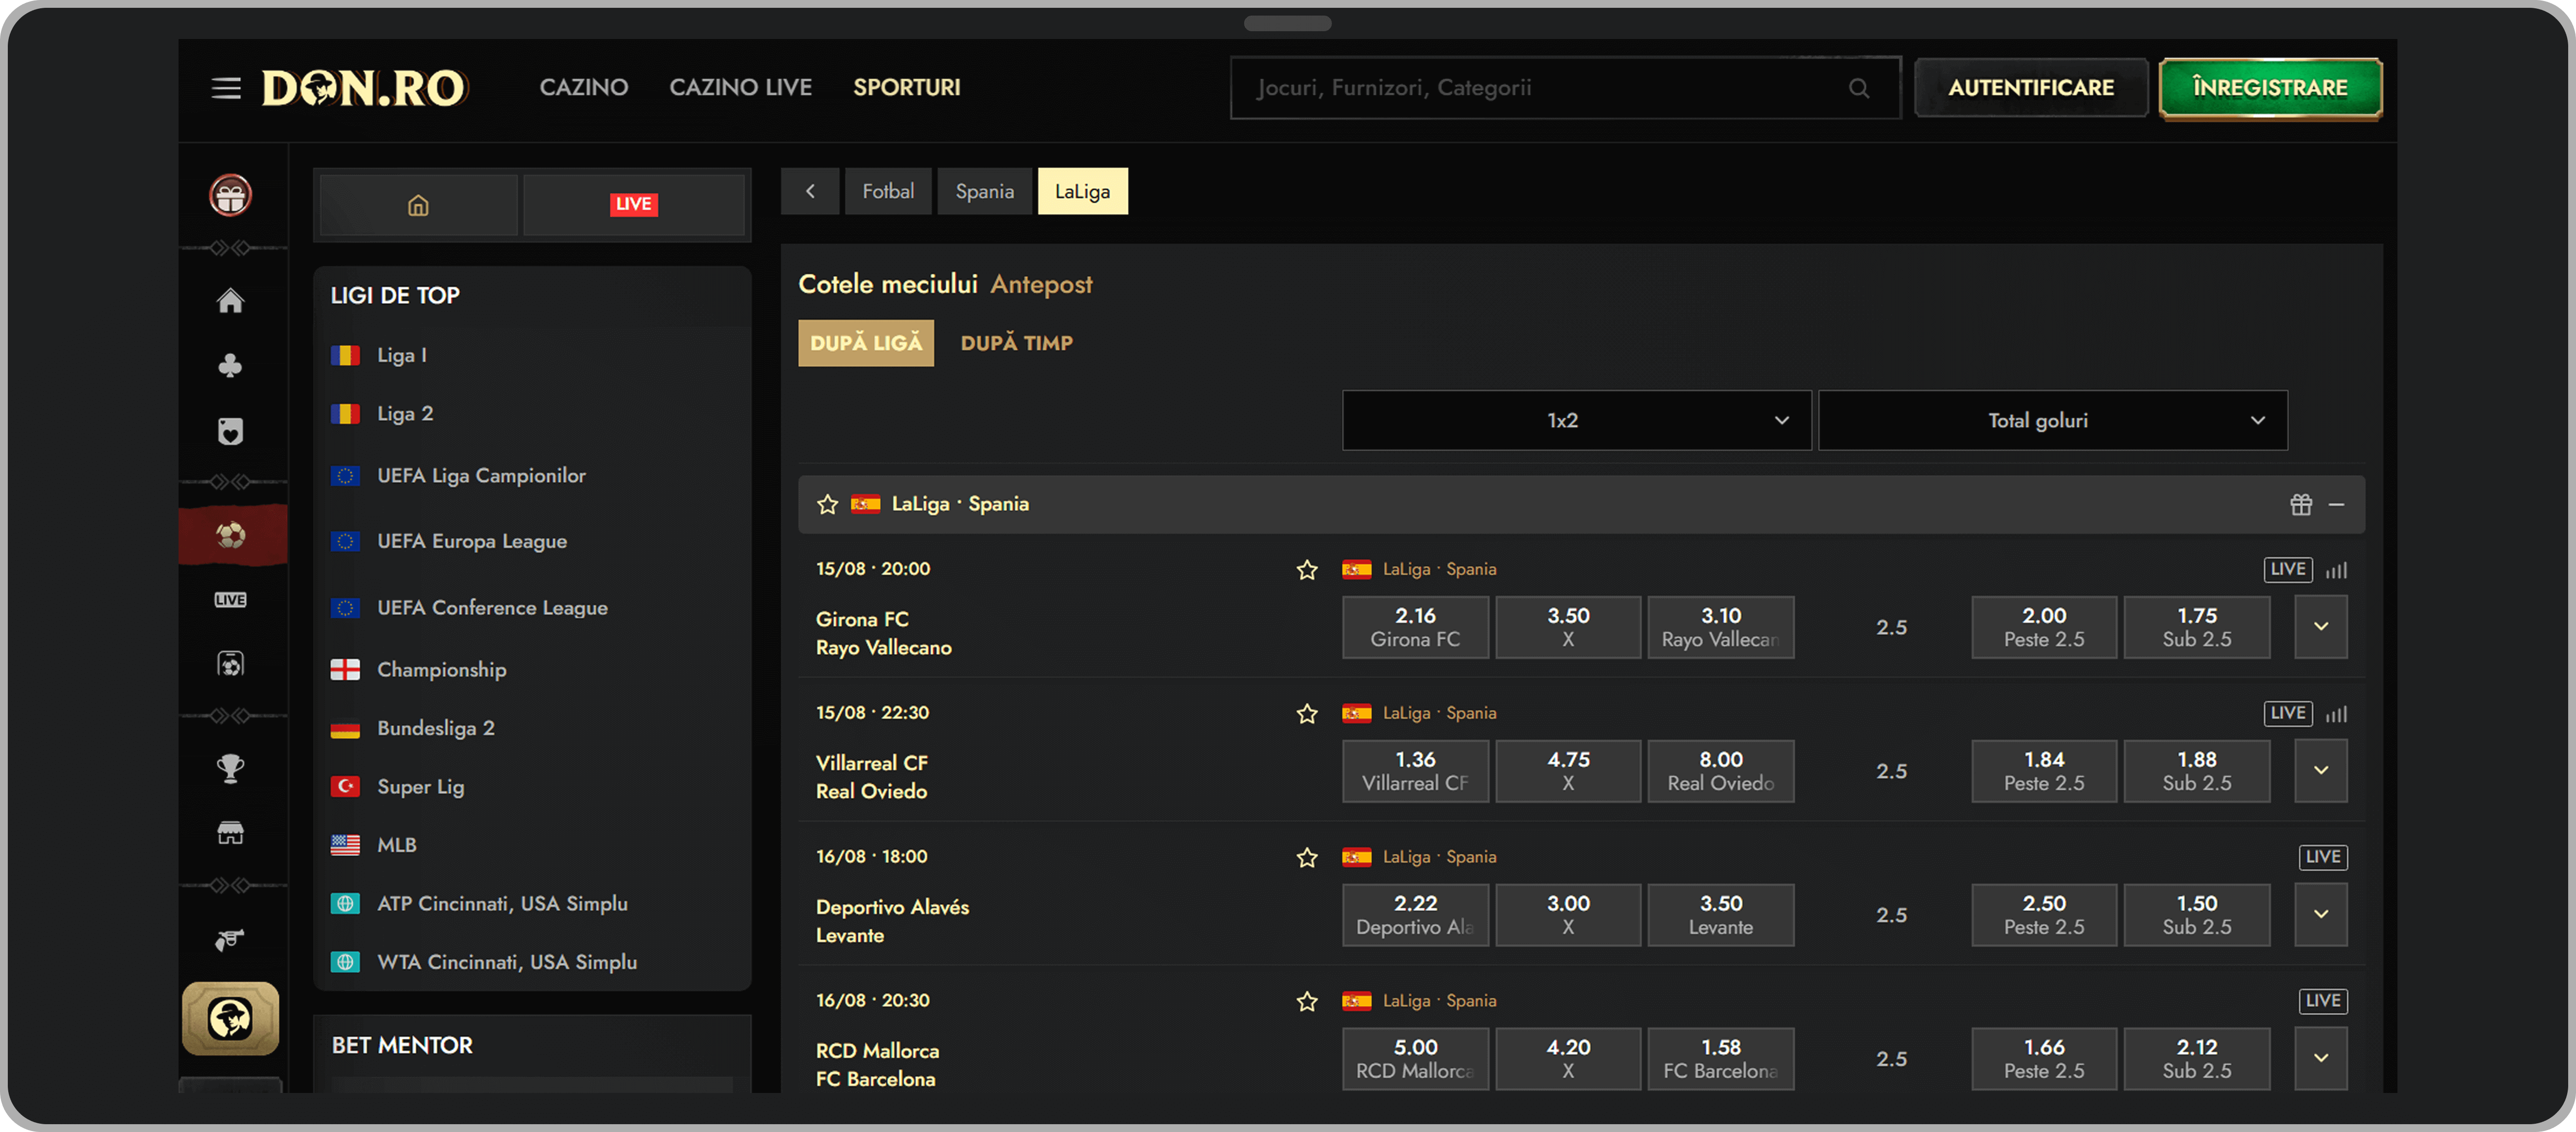Click LIVE badge on Deportivo Alavés match
This screenshot has width=2576, height=1132.
(2322, 858)
